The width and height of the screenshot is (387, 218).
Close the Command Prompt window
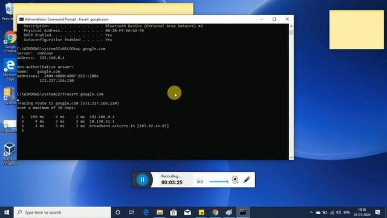click(x=287, y=19)
